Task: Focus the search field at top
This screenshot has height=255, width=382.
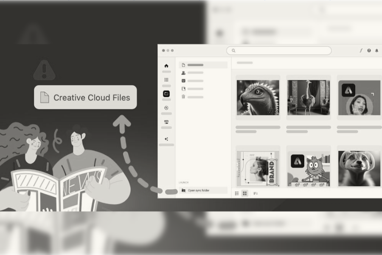Action: click(x=279, y=51)
